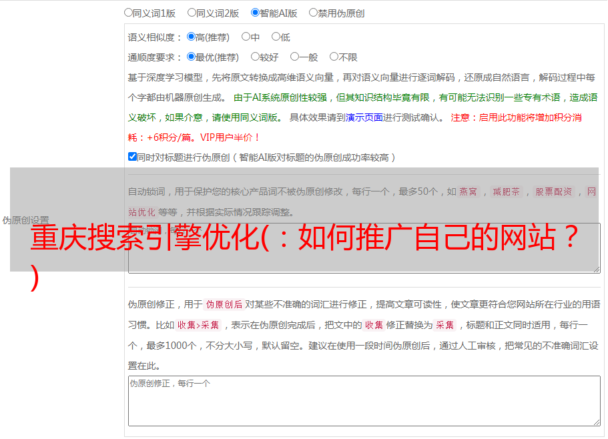Set 语义相似度 to 低
This screenshot has height=439, width=608.
click(276, 37)
